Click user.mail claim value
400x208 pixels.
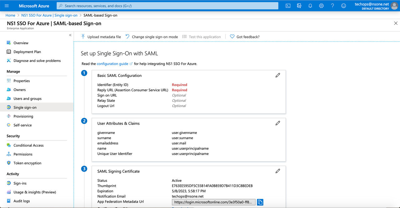[x=179, y=143]
